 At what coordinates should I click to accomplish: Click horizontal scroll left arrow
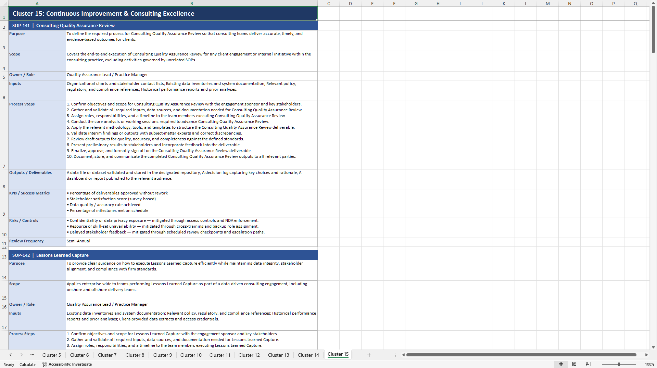403,355
